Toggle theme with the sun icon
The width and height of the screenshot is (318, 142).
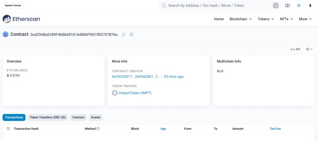click(x=299, y=6)
